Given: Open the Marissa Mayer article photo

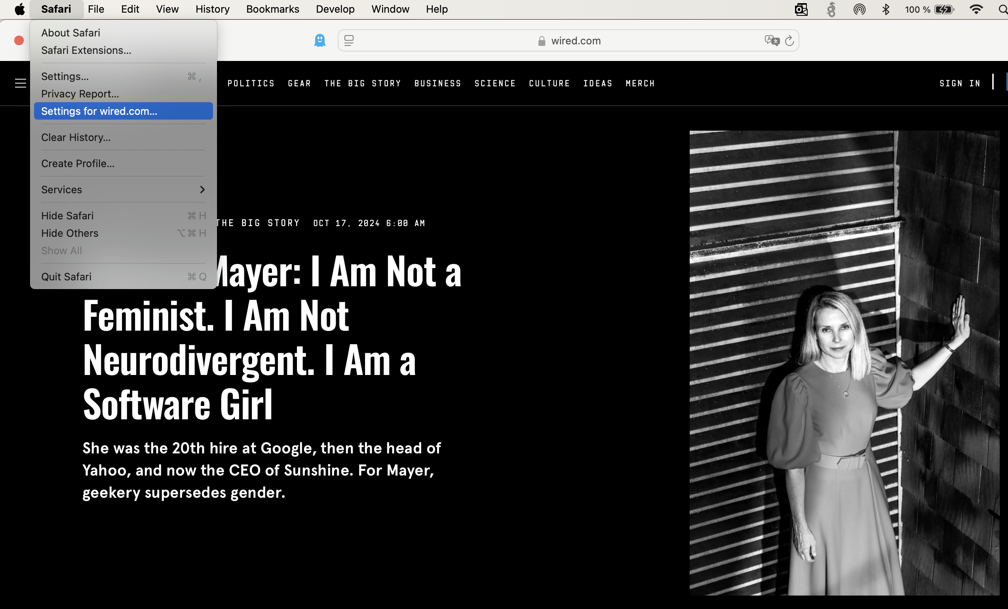Looking at the screenshot, I should [844, 363].
